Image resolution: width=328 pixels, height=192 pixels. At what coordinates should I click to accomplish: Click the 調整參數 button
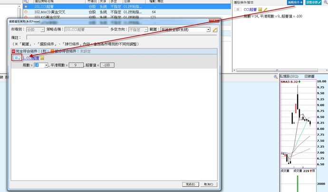coord(316,2)
